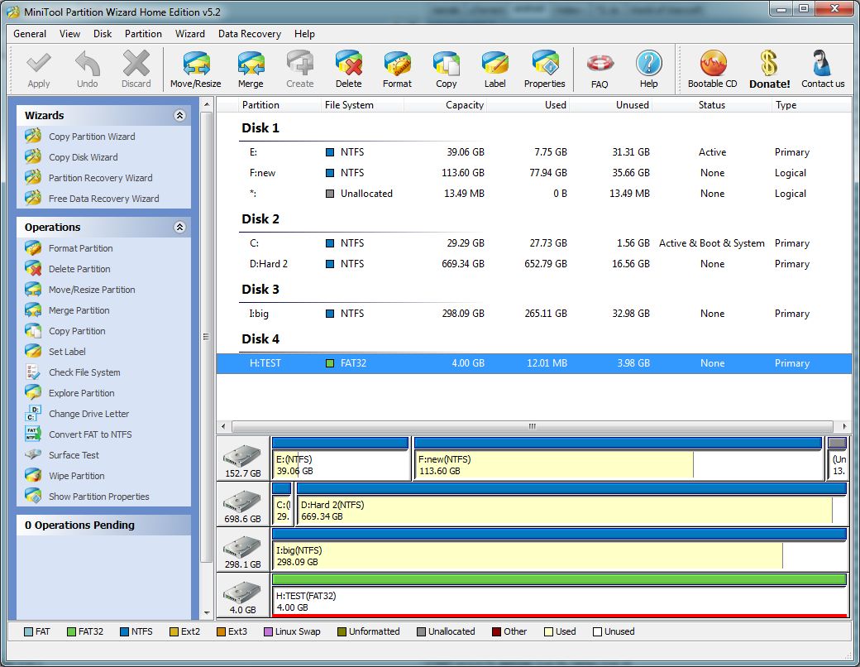Select the Unallocated 13.49 MB row
The image size is (860, 667).
pos(533,194)
